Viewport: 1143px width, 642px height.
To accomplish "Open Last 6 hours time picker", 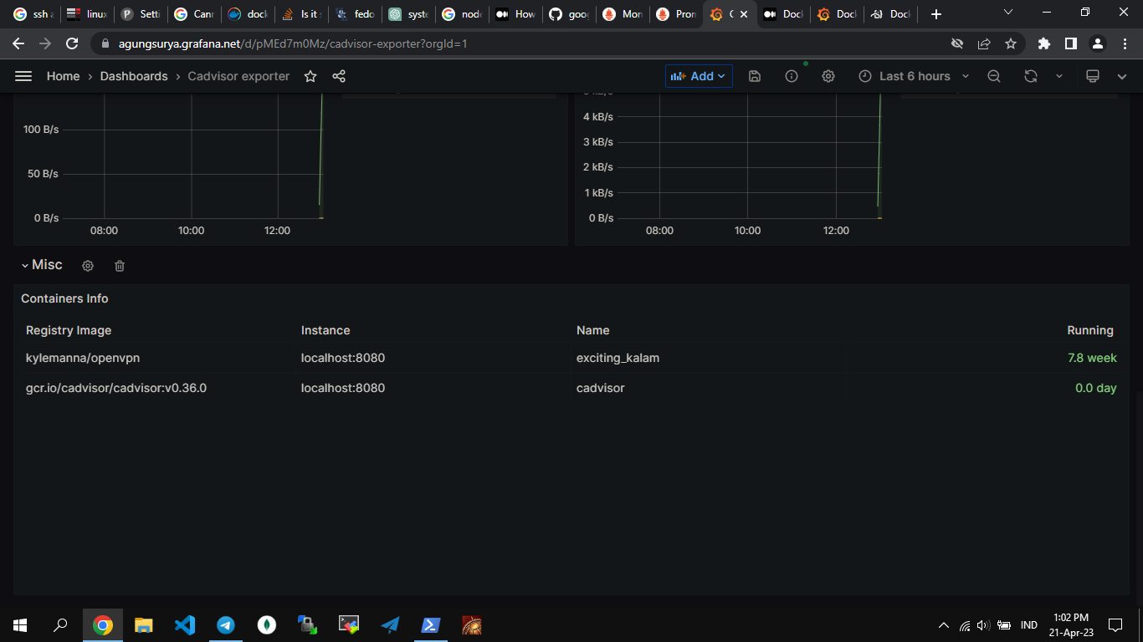I will pyautogui.click(x=914, y=76).
